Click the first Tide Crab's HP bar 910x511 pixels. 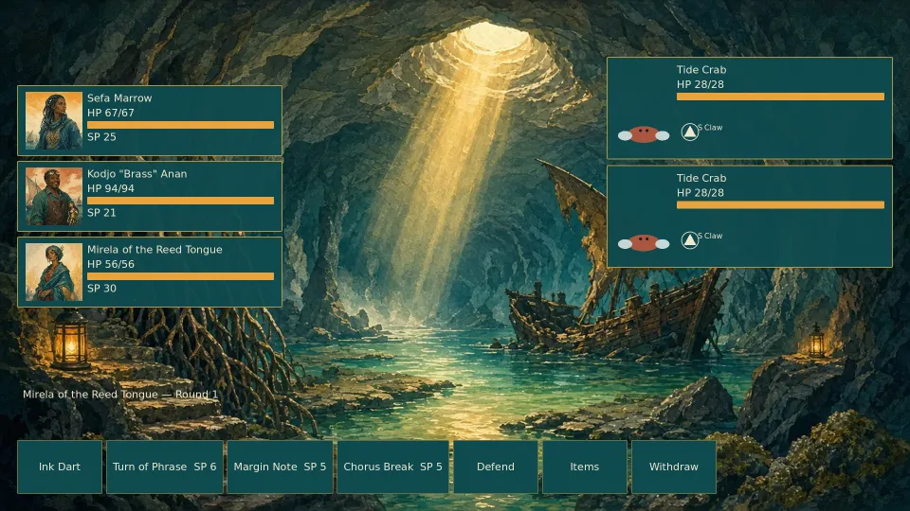point(780,97)
